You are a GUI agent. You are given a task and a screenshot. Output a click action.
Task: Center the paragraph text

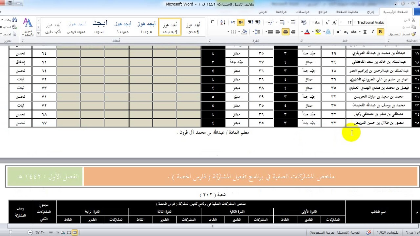click(x=285, y=32)
